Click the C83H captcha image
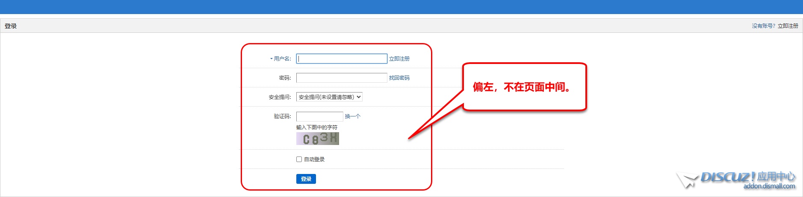 317,139
